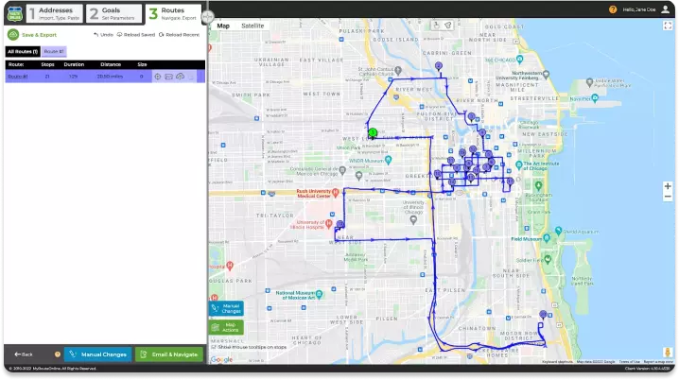Open the Route #1 link in the table
This screenshot has height=380, width=679.
(18, 77)
